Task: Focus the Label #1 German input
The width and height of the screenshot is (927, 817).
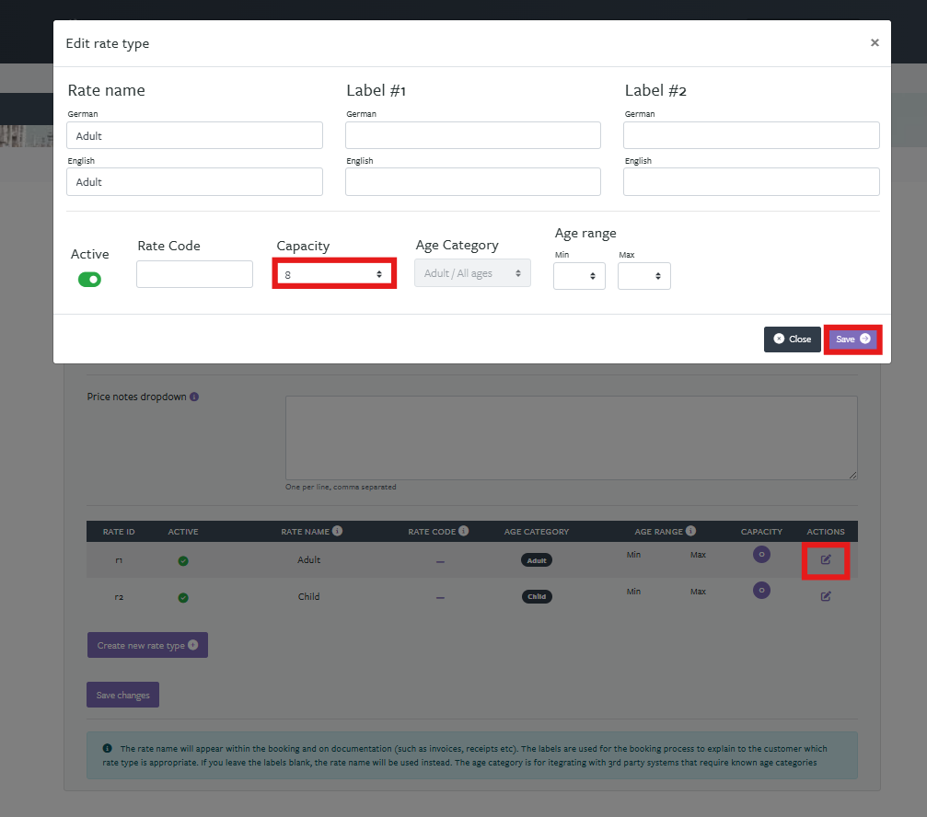Action: pyautogui.click(x=473, y=135)
